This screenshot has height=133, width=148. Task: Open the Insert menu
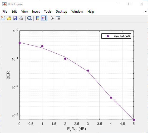pos(36,12)
